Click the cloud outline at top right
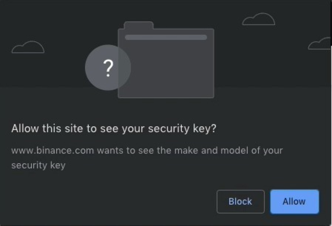The width and height of the screenshot is (332, 226). 259,19
